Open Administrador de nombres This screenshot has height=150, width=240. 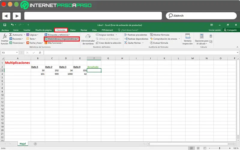pos(88,39)
